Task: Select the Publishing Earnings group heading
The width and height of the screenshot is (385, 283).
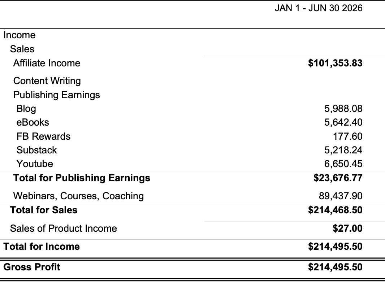Action: 56,95
